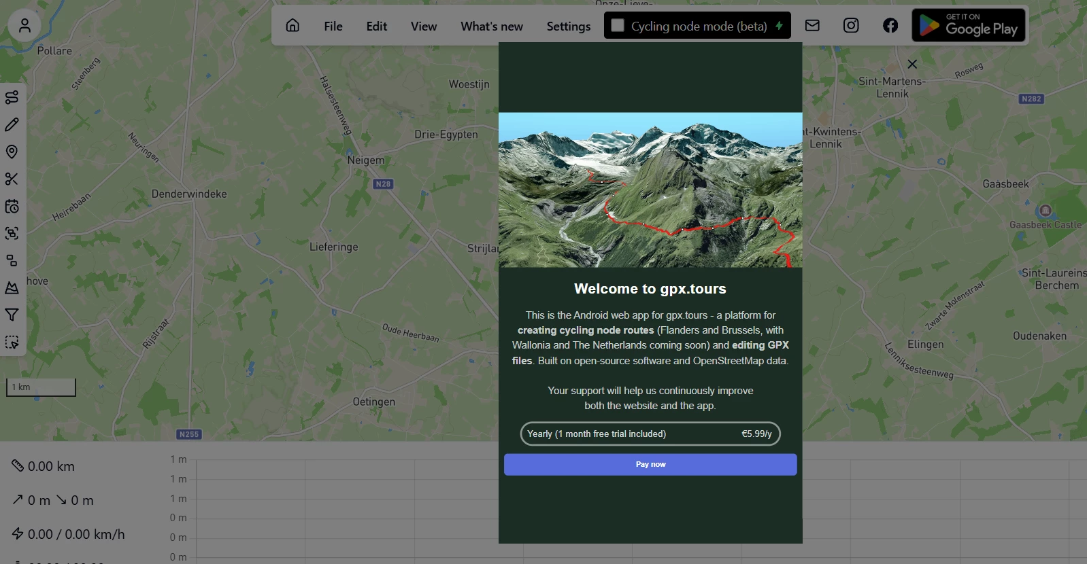Image resolution: width=1087 pixels, height=564 pixels.
Task: Open the mail contact icon
Action: [x=812, y=26]
